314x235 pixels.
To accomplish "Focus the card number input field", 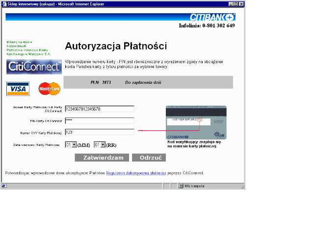I will (100, 109).
